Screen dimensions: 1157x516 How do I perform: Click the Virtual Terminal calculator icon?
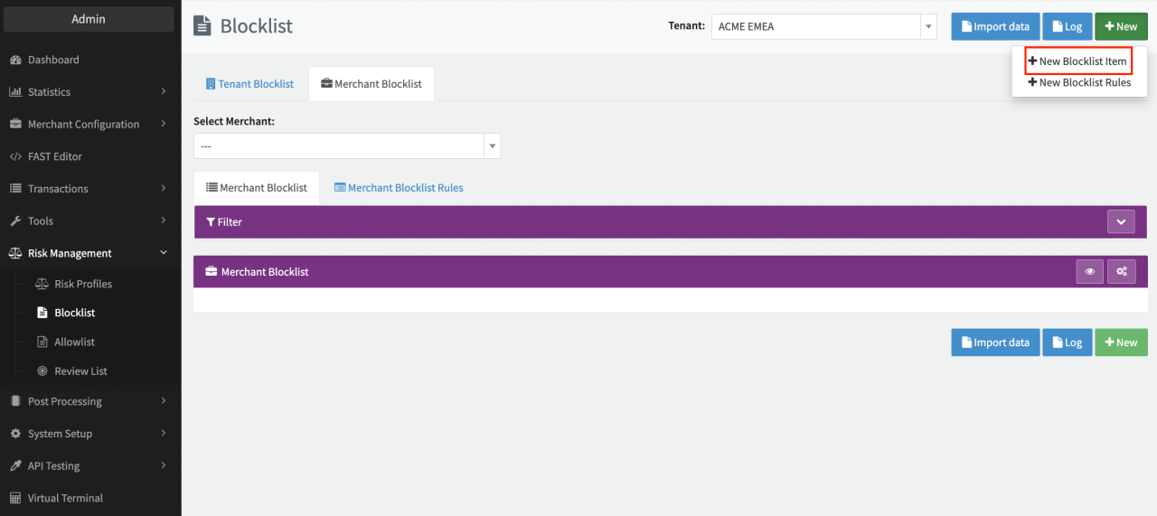pyautogui.click(x=15, y=498)
